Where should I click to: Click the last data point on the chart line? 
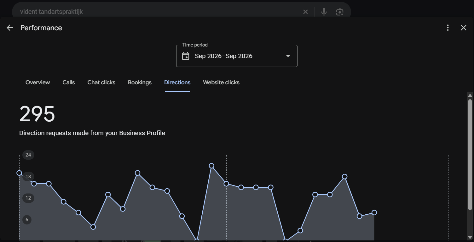374,212
